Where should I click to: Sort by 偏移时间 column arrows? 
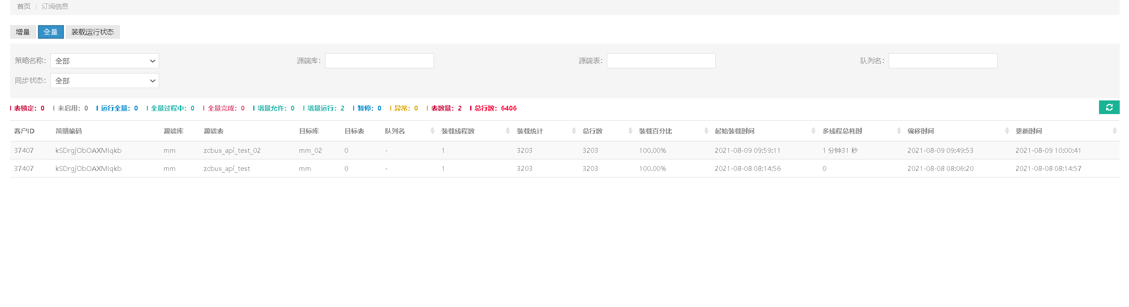(1007, 131)
